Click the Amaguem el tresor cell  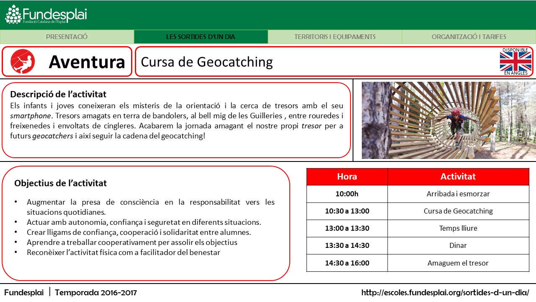458,263
